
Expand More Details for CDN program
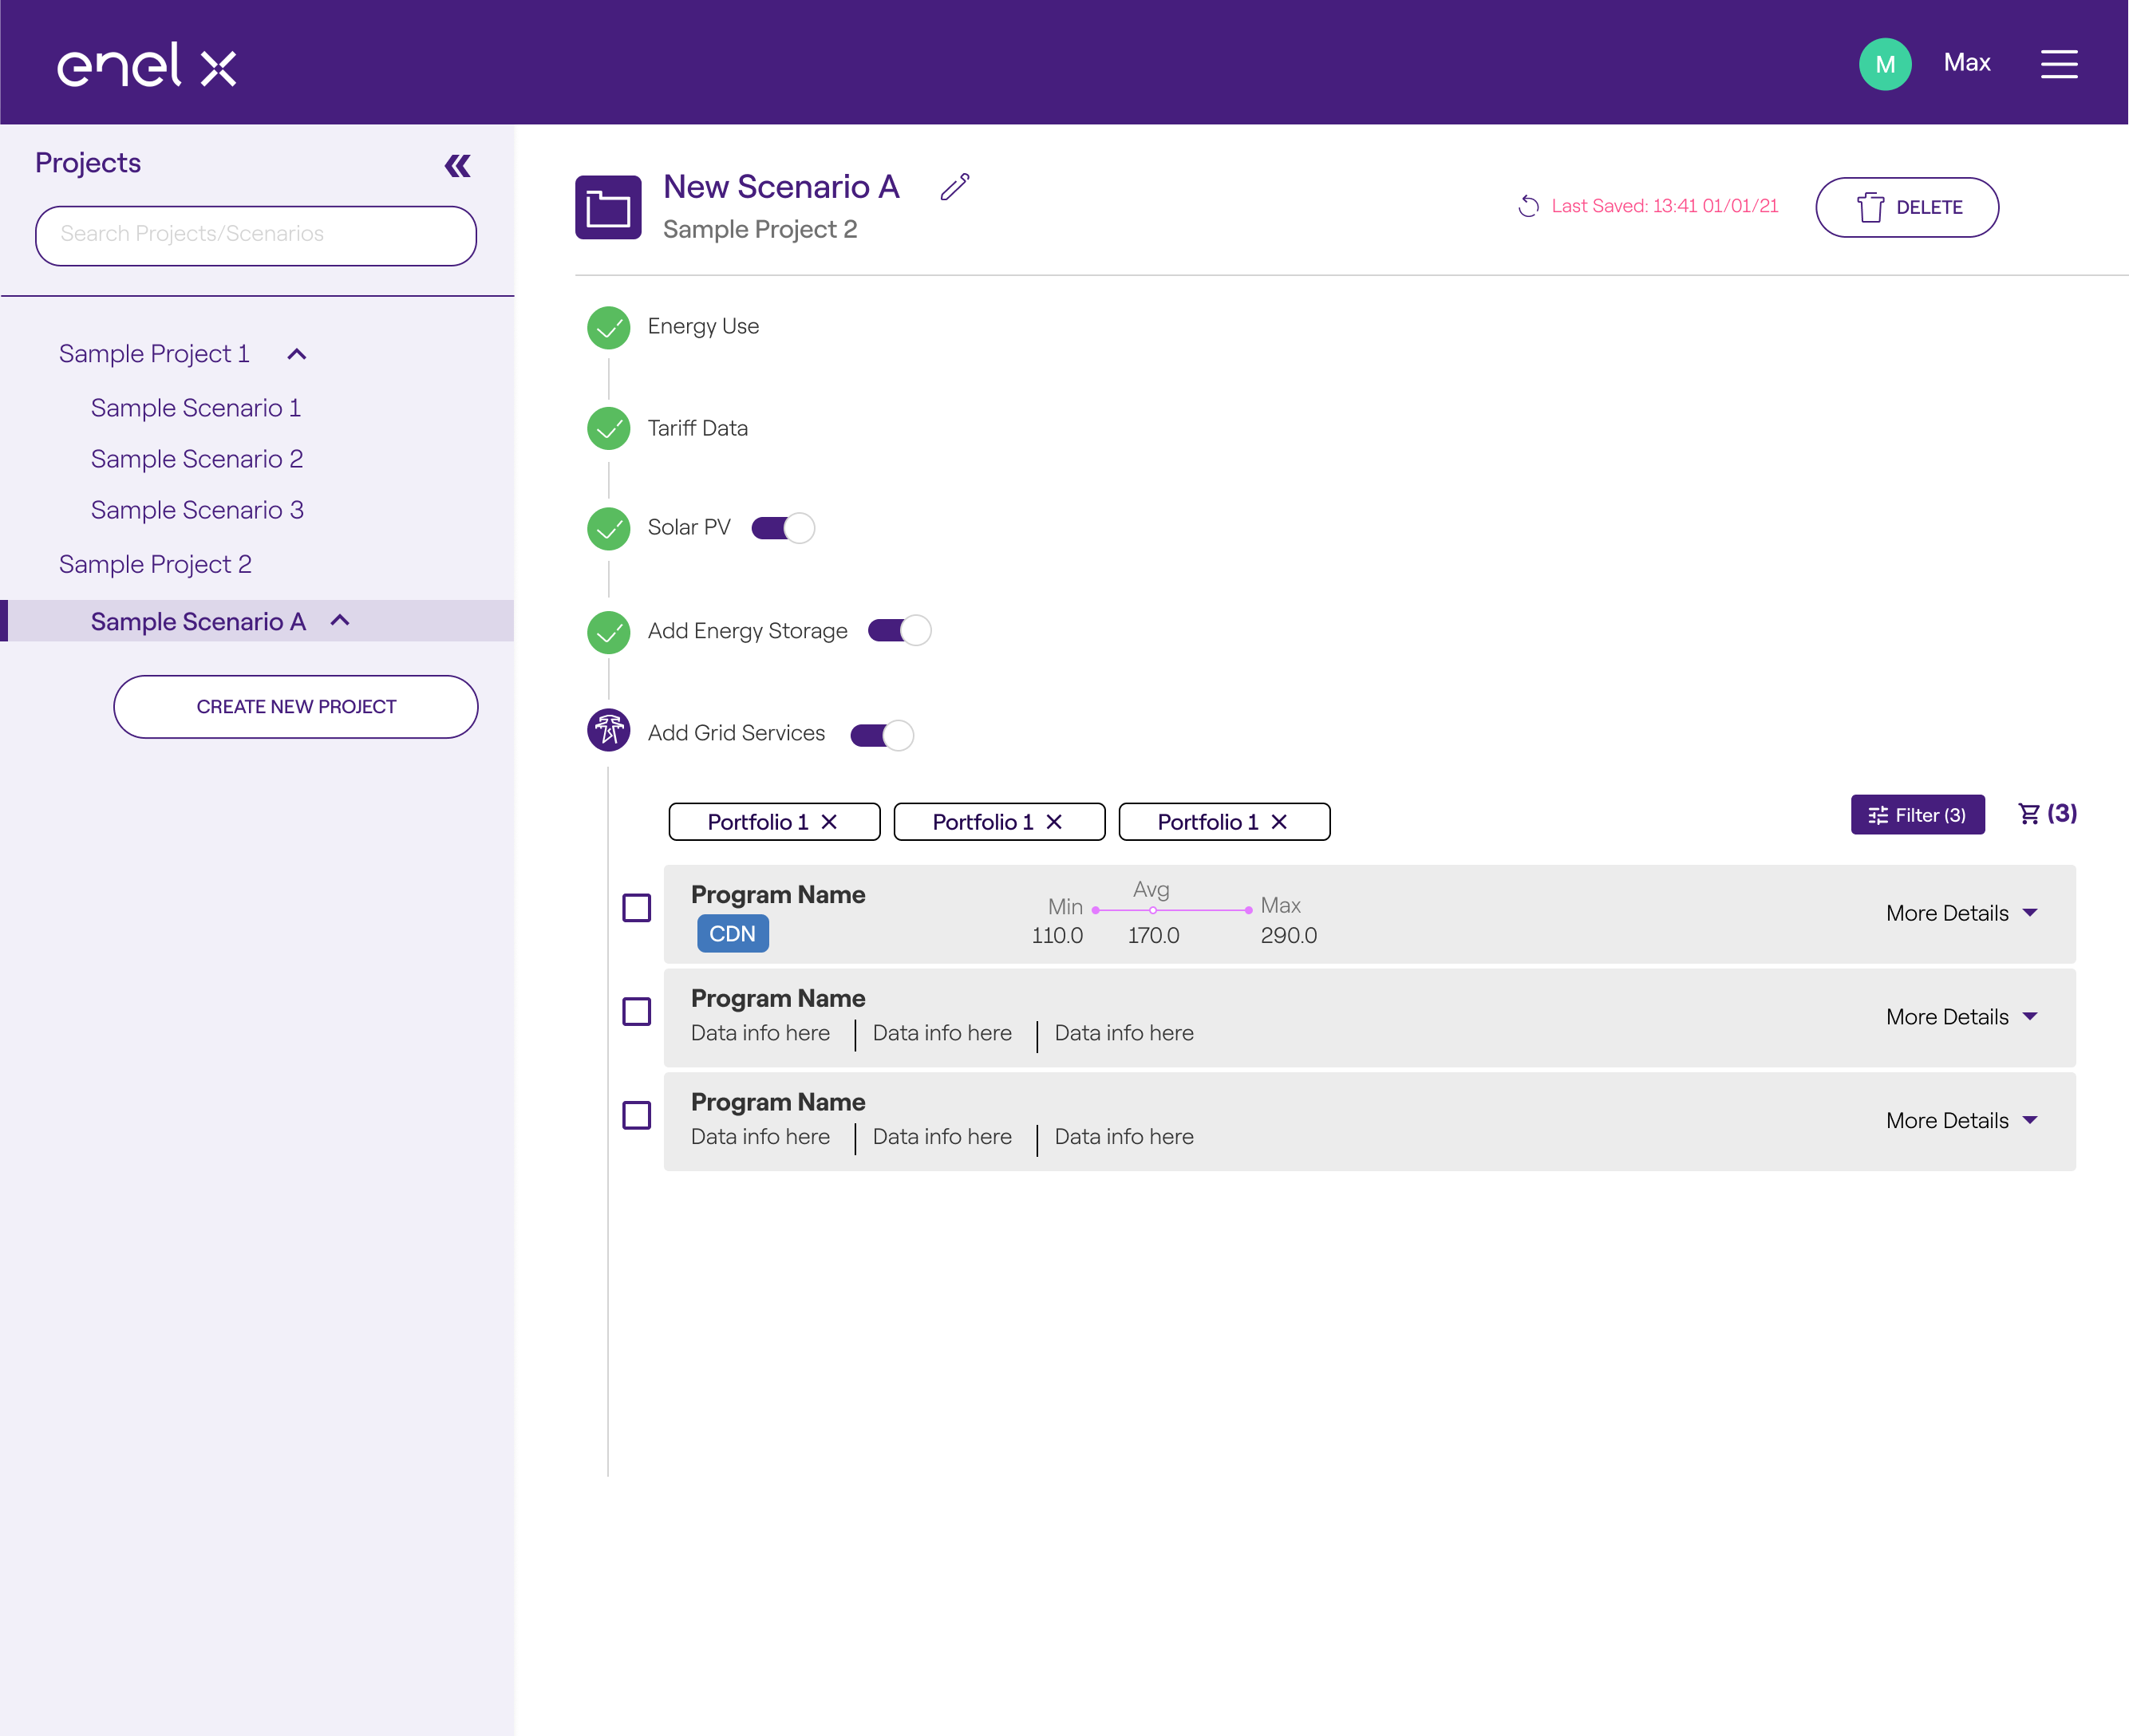tap(1962, 913)
